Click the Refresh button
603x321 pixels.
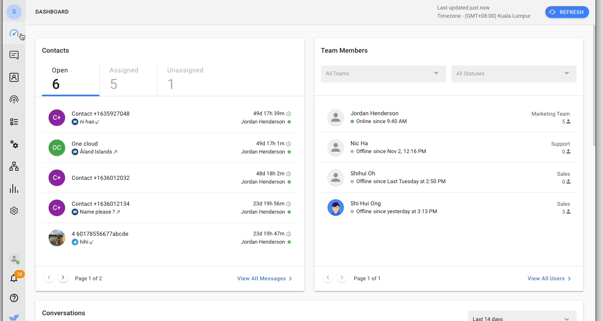click(567, 12)
